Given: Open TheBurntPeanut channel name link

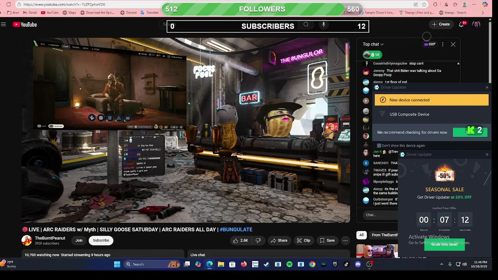Looking at the screenshot, I should click(50, 238).
